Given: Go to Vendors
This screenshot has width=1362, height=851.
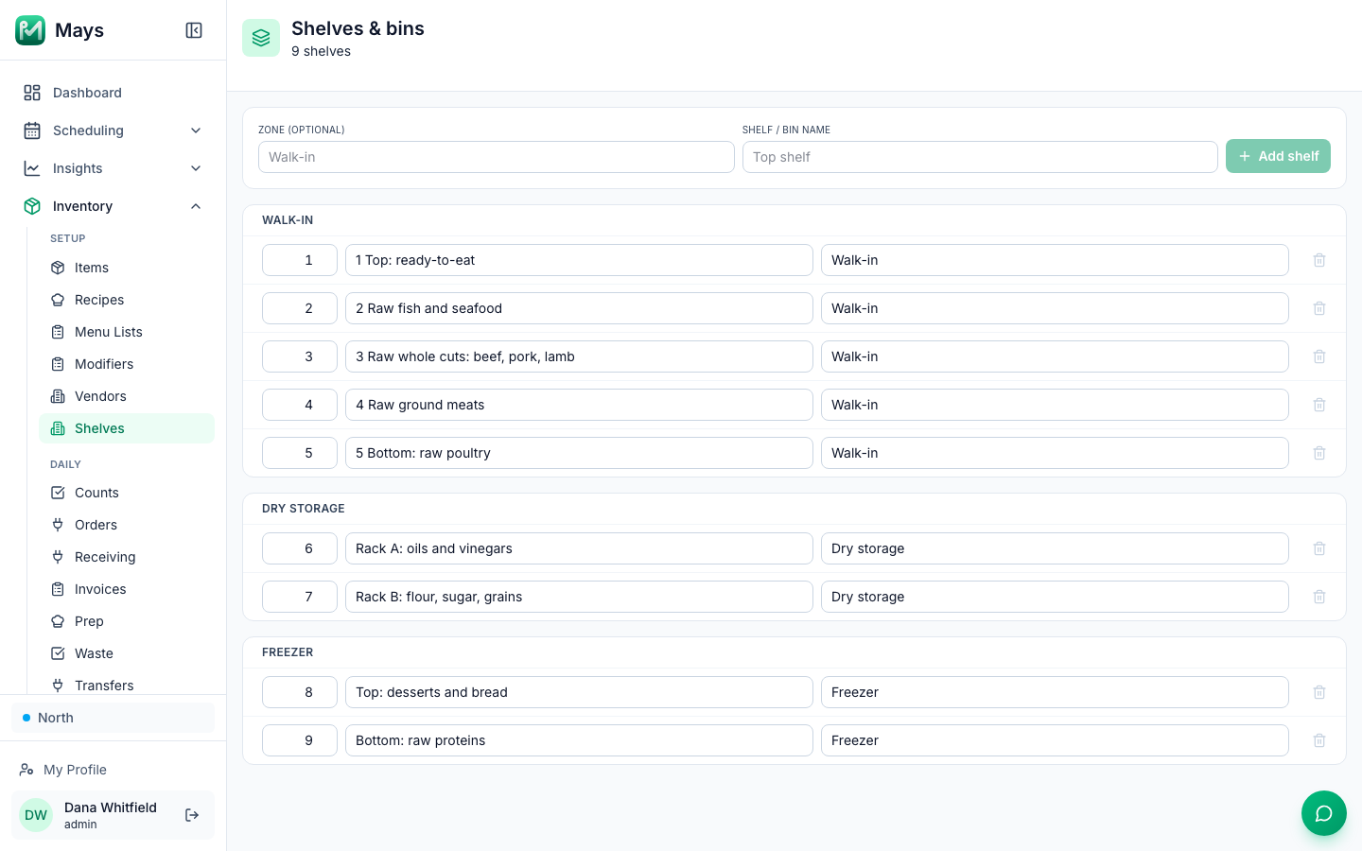Looking at the screenshot, I should (127, 396).
